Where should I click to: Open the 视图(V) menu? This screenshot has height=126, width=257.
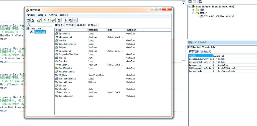click(x=53, y=15)
